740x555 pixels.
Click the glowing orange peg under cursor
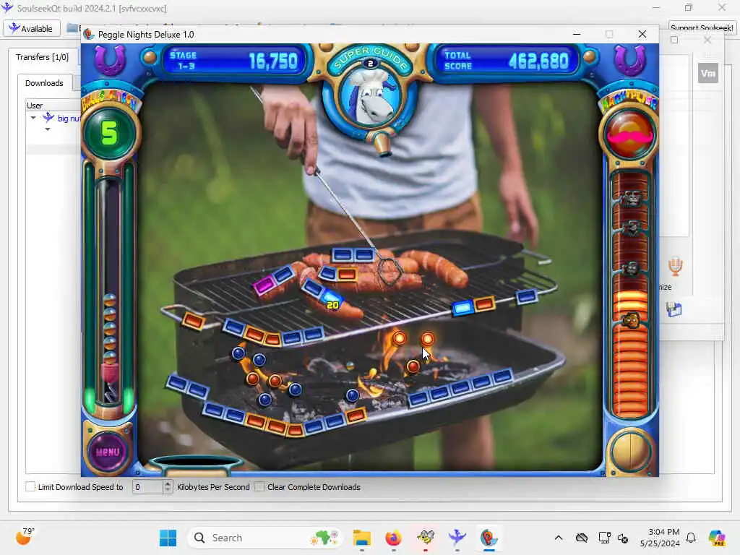[428, 340]
